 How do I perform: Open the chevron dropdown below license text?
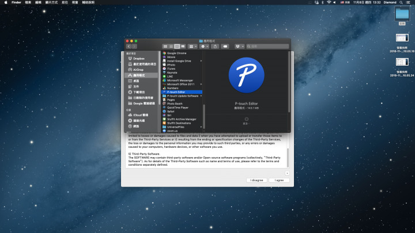[x=287, y=173]
